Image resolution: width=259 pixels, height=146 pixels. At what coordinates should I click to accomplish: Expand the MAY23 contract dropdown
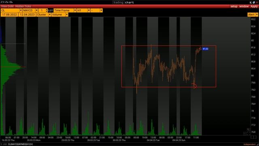pyautogui.click(x=36, y=10)
